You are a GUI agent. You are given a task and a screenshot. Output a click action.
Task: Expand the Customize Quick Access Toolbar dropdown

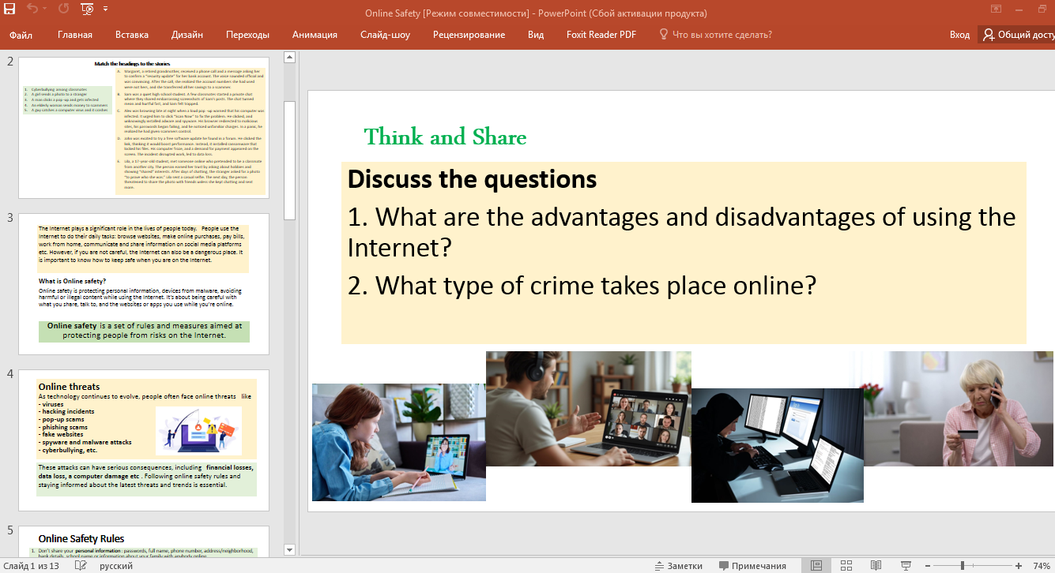[106, 9]
